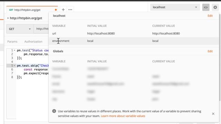The width and height of the screenshot is (221, 124).
Task: Click the 'Globals' section heading
Action: pos(58,51)
